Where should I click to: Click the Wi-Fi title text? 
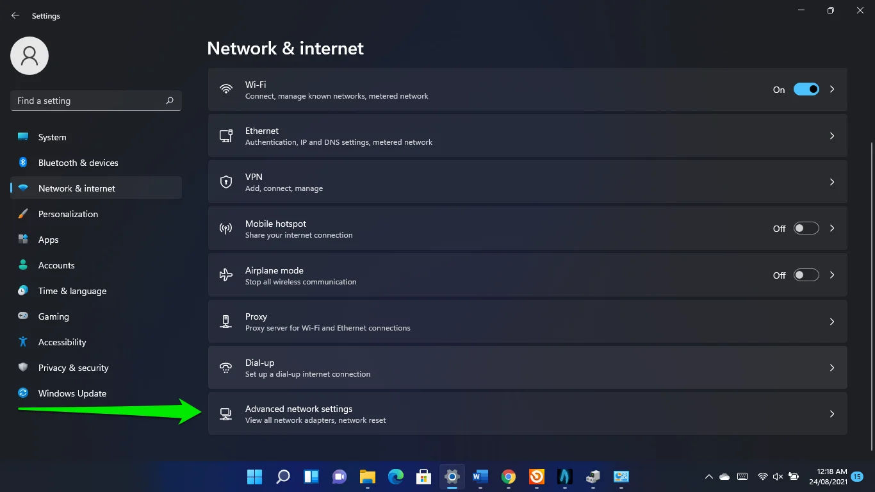click(x=256, y=85)
